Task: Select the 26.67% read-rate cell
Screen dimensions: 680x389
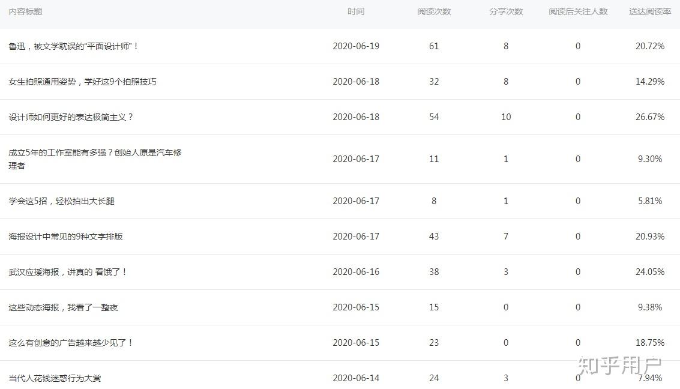Action: click(650, 117)
